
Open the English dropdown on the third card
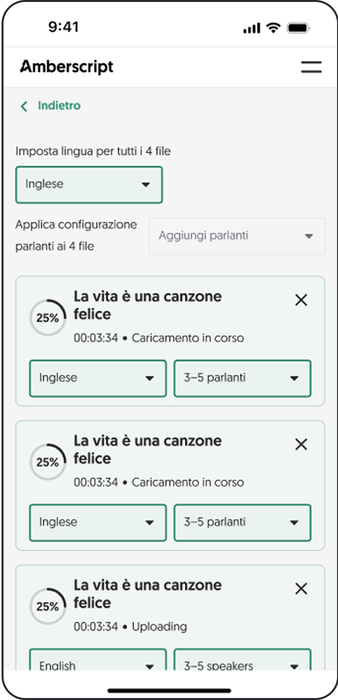click(x=97, y=665)
